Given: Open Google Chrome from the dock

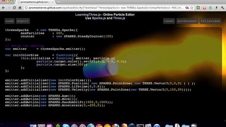Looking at the screenshot, I should tap(99, 126).
